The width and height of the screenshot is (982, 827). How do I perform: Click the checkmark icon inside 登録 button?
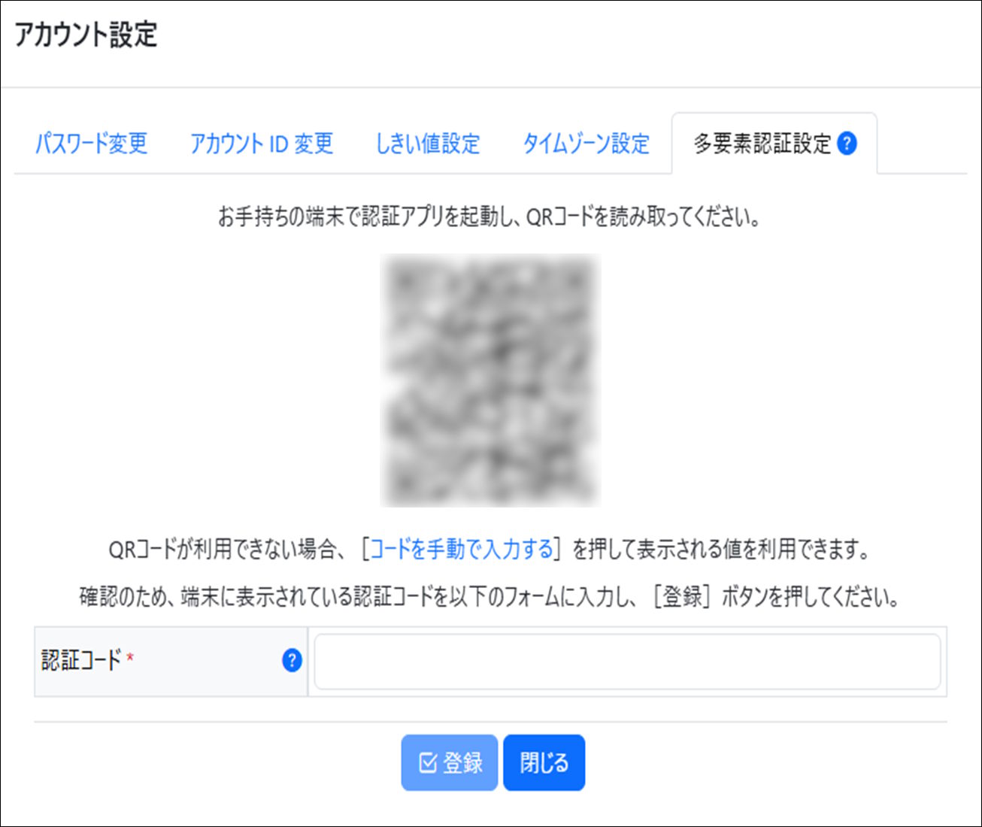[x=427, y=762]
